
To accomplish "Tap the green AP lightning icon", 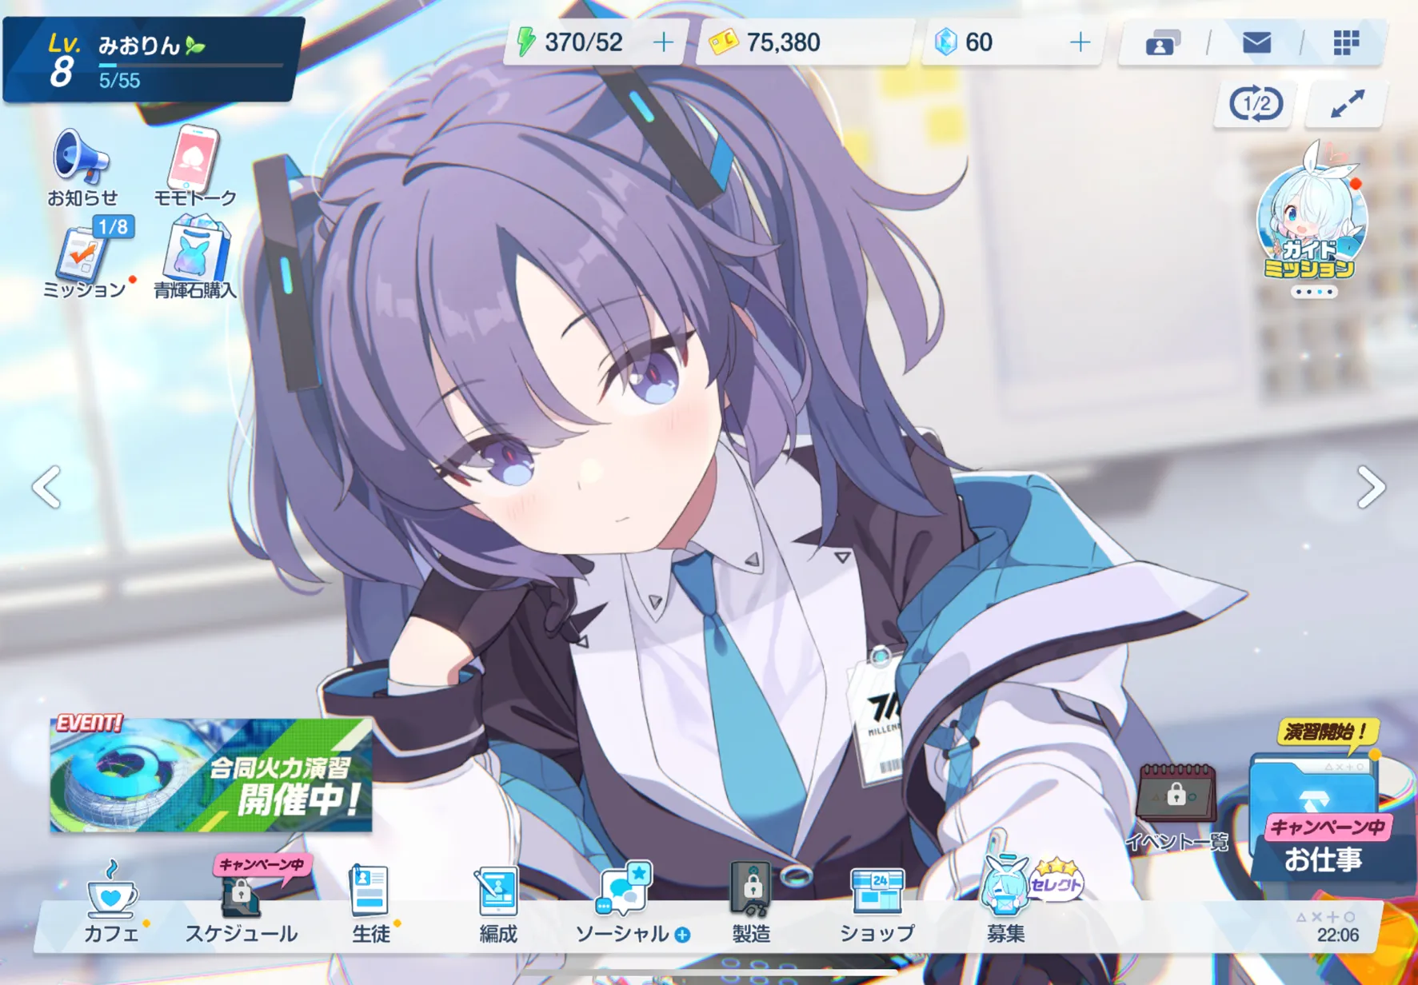I will [525, 42].
